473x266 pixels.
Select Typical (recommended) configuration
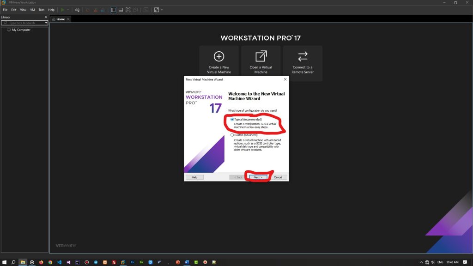coord(231,119)
